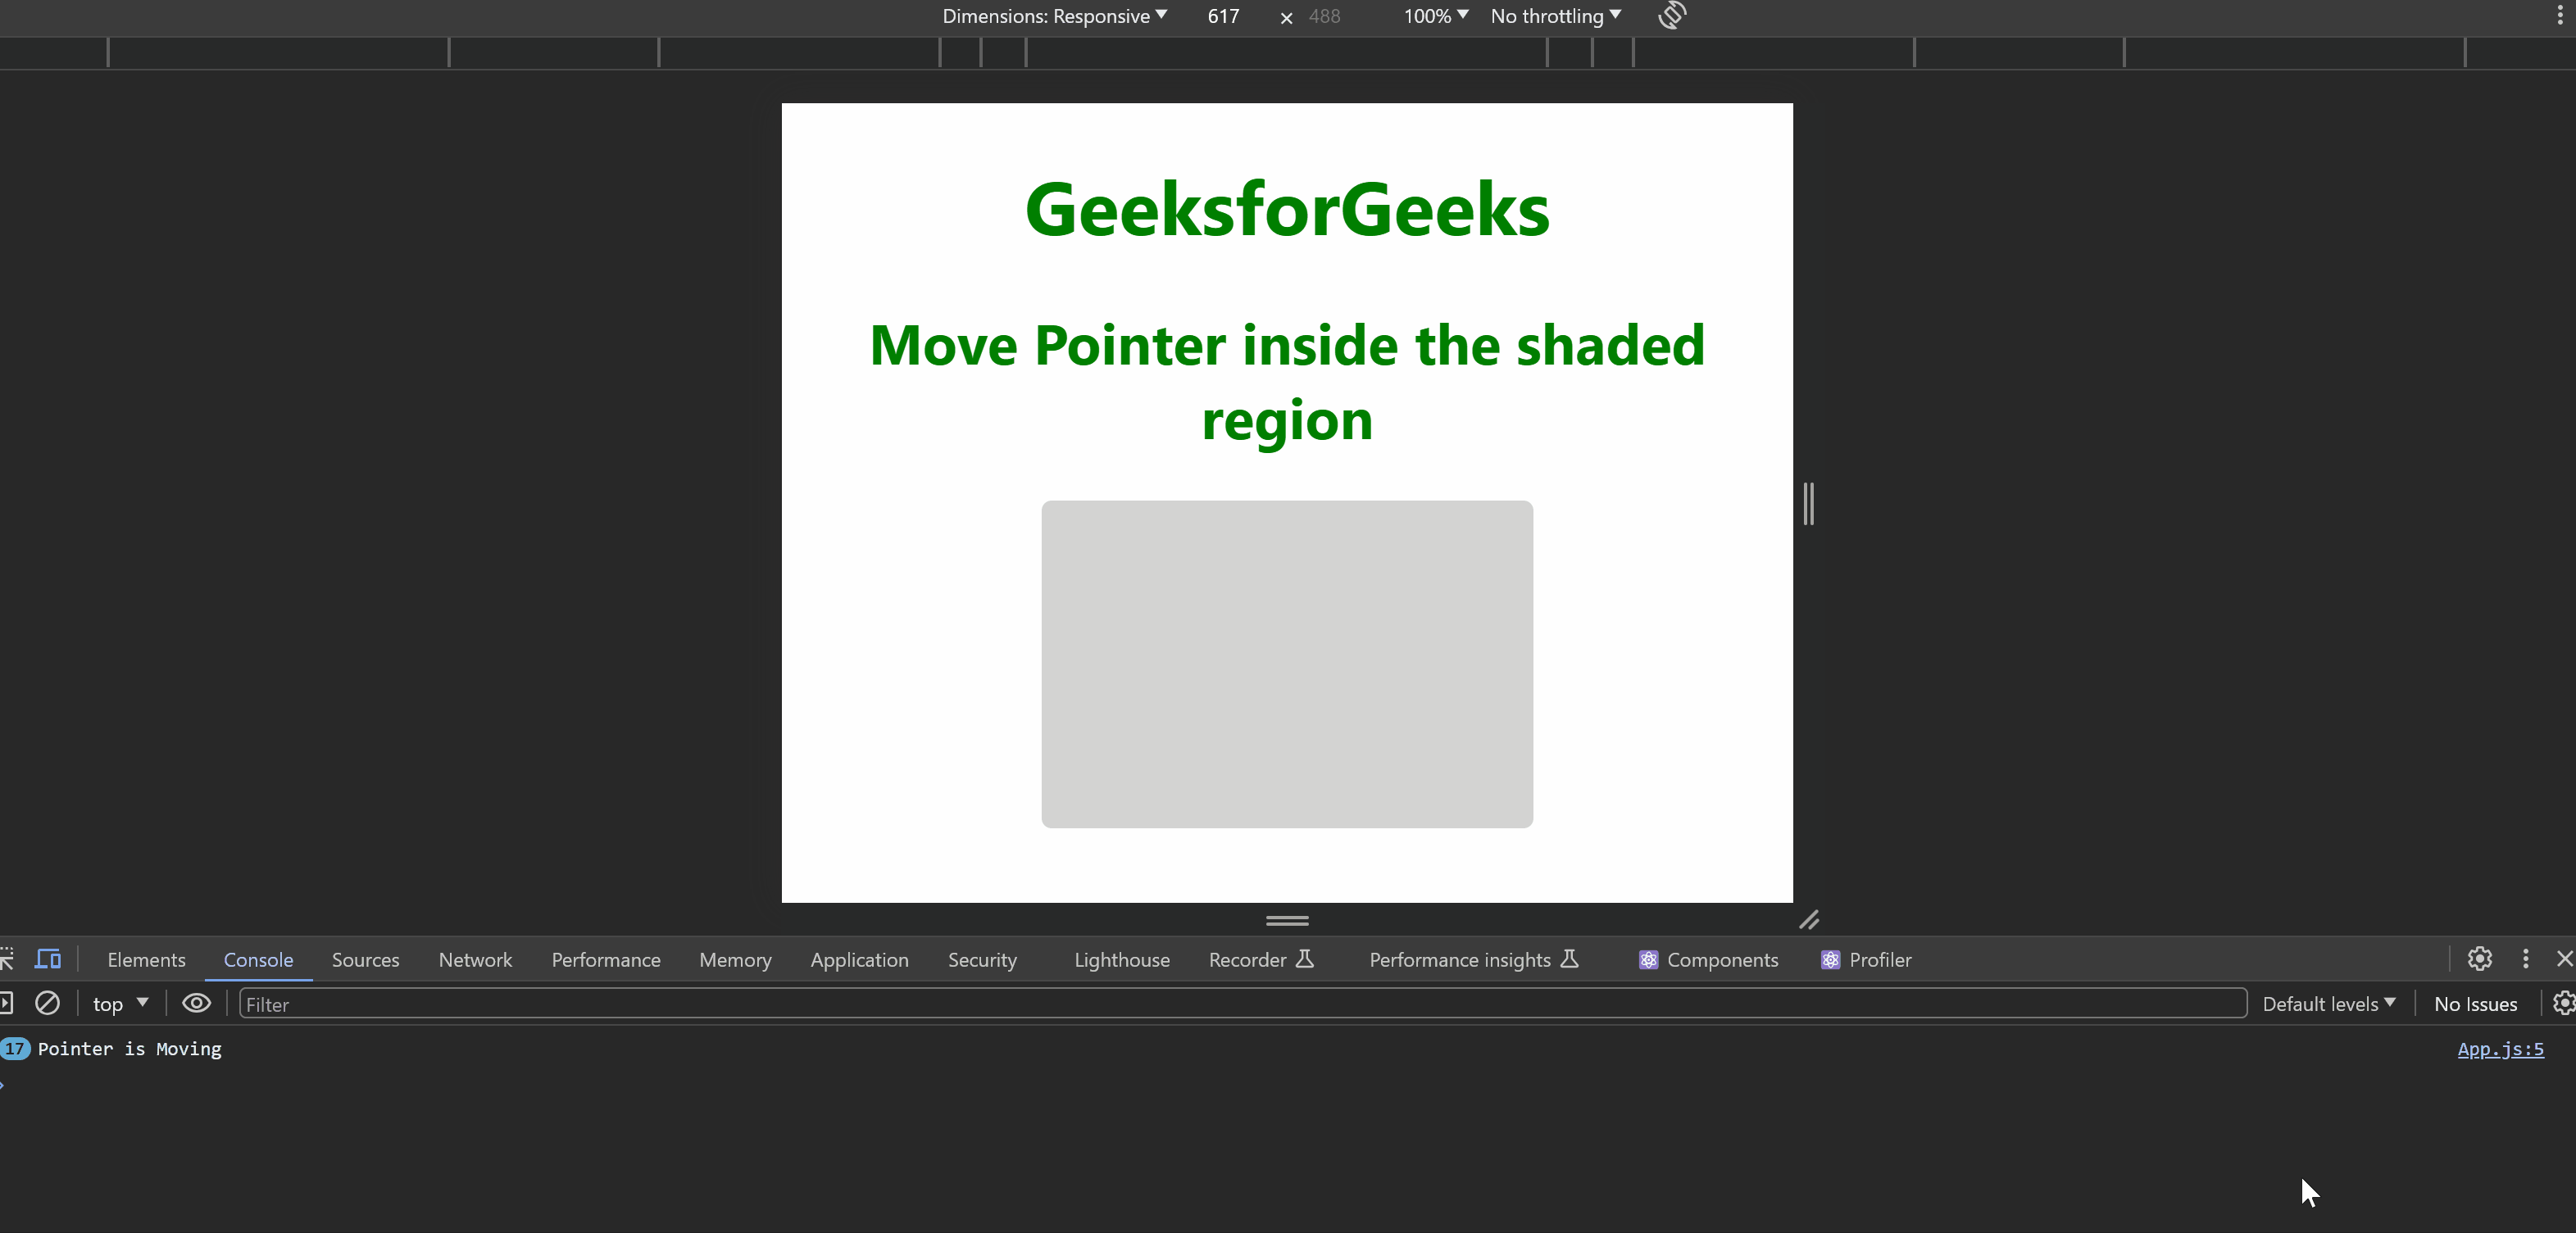Toggle the device toolbar icon
The image size is (2576, 1233).
48,959
